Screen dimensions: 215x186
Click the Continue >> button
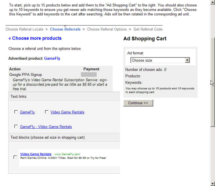click(138, 103)
